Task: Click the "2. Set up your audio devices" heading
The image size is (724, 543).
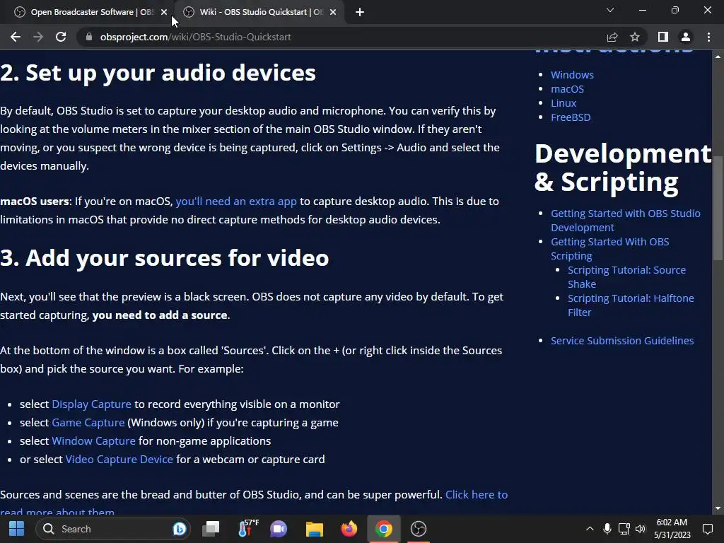Action: (x=158, y=73)
